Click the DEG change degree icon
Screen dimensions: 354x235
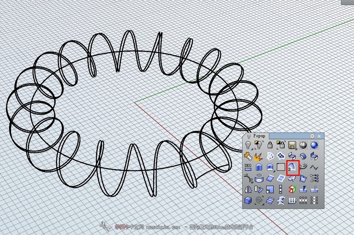click(248, 167)
